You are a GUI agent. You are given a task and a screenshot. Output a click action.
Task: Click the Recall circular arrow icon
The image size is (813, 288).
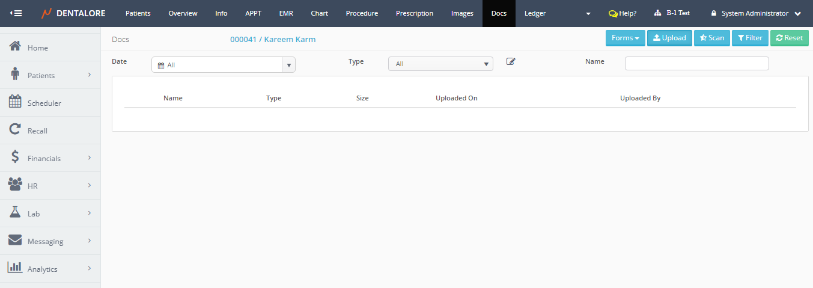tap(16, 130)
